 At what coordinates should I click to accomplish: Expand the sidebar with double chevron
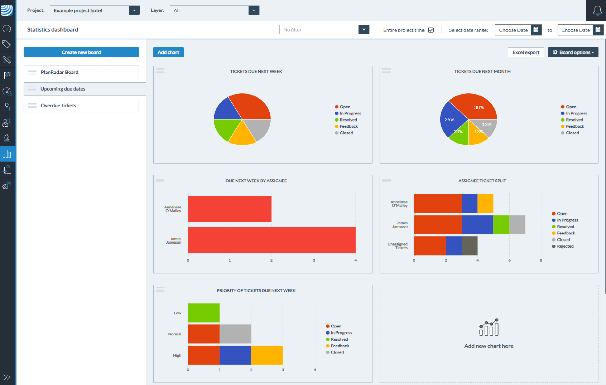[x=7, y=377]
